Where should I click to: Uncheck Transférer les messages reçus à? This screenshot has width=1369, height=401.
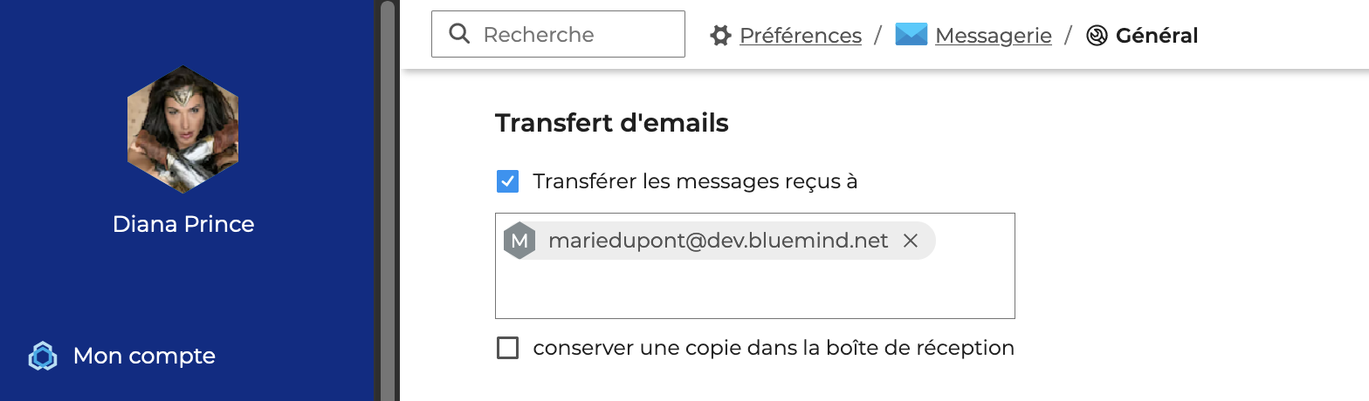507,181
